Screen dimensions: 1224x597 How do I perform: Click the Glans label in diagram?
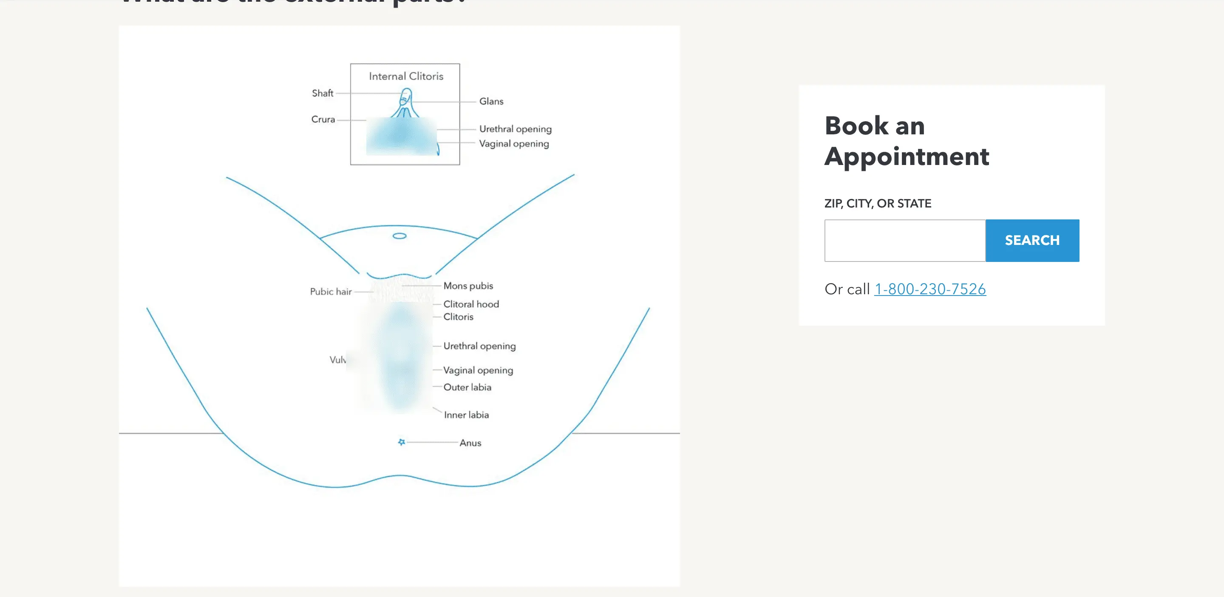(491, 101)
